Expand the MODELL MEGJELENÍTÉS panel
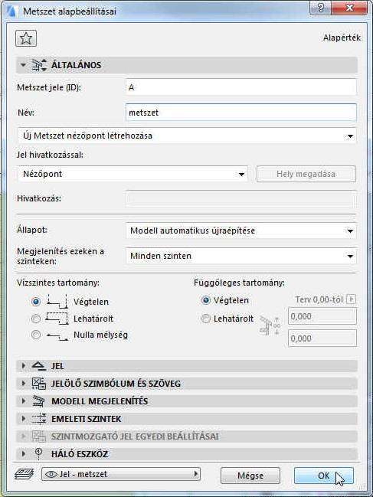373x497 pixels. tap(23, 401)
